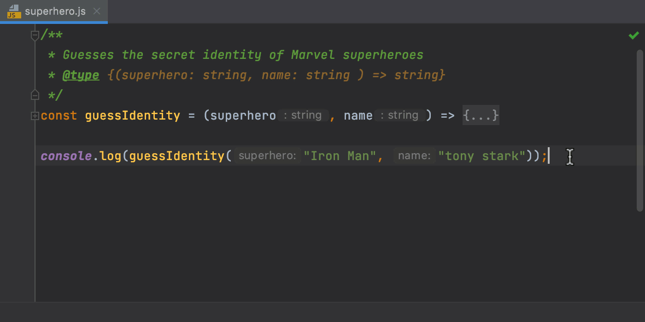Select the superhero.js tab

coord(55,12)
